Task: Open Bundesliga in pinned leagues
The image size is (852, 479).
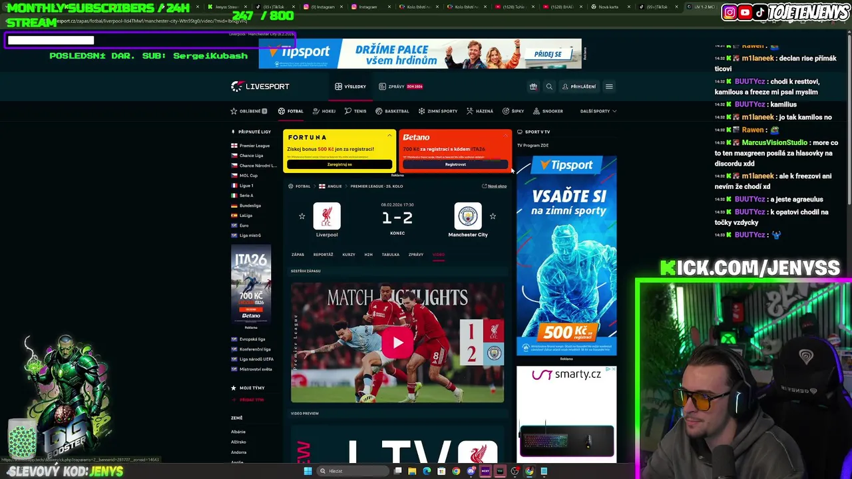Action: click(x=250, y=206)
